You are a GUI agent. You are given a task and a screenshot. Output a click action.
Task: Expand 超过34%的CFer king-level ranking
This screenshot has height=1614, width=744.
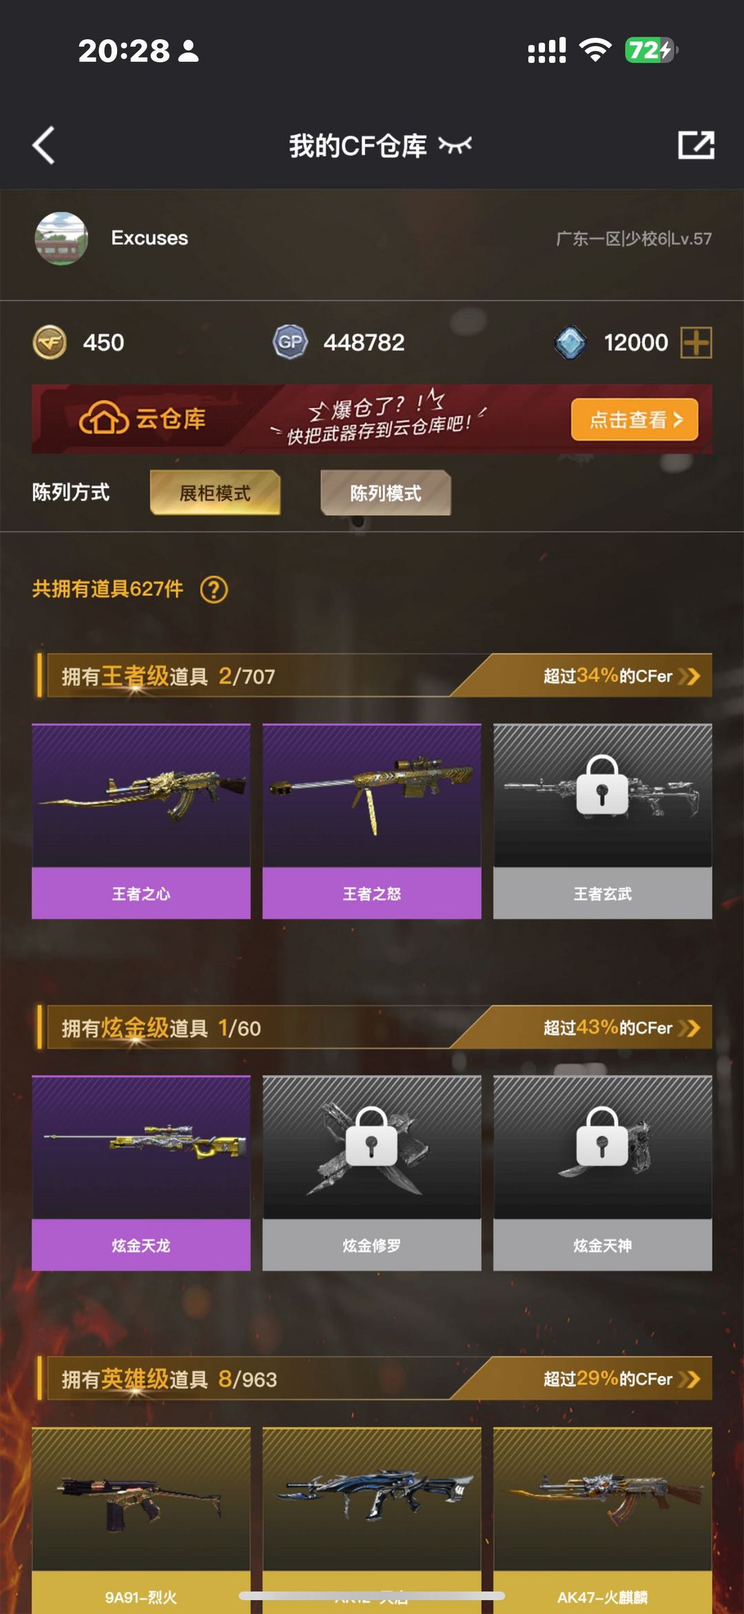click(x=621, y=676)
